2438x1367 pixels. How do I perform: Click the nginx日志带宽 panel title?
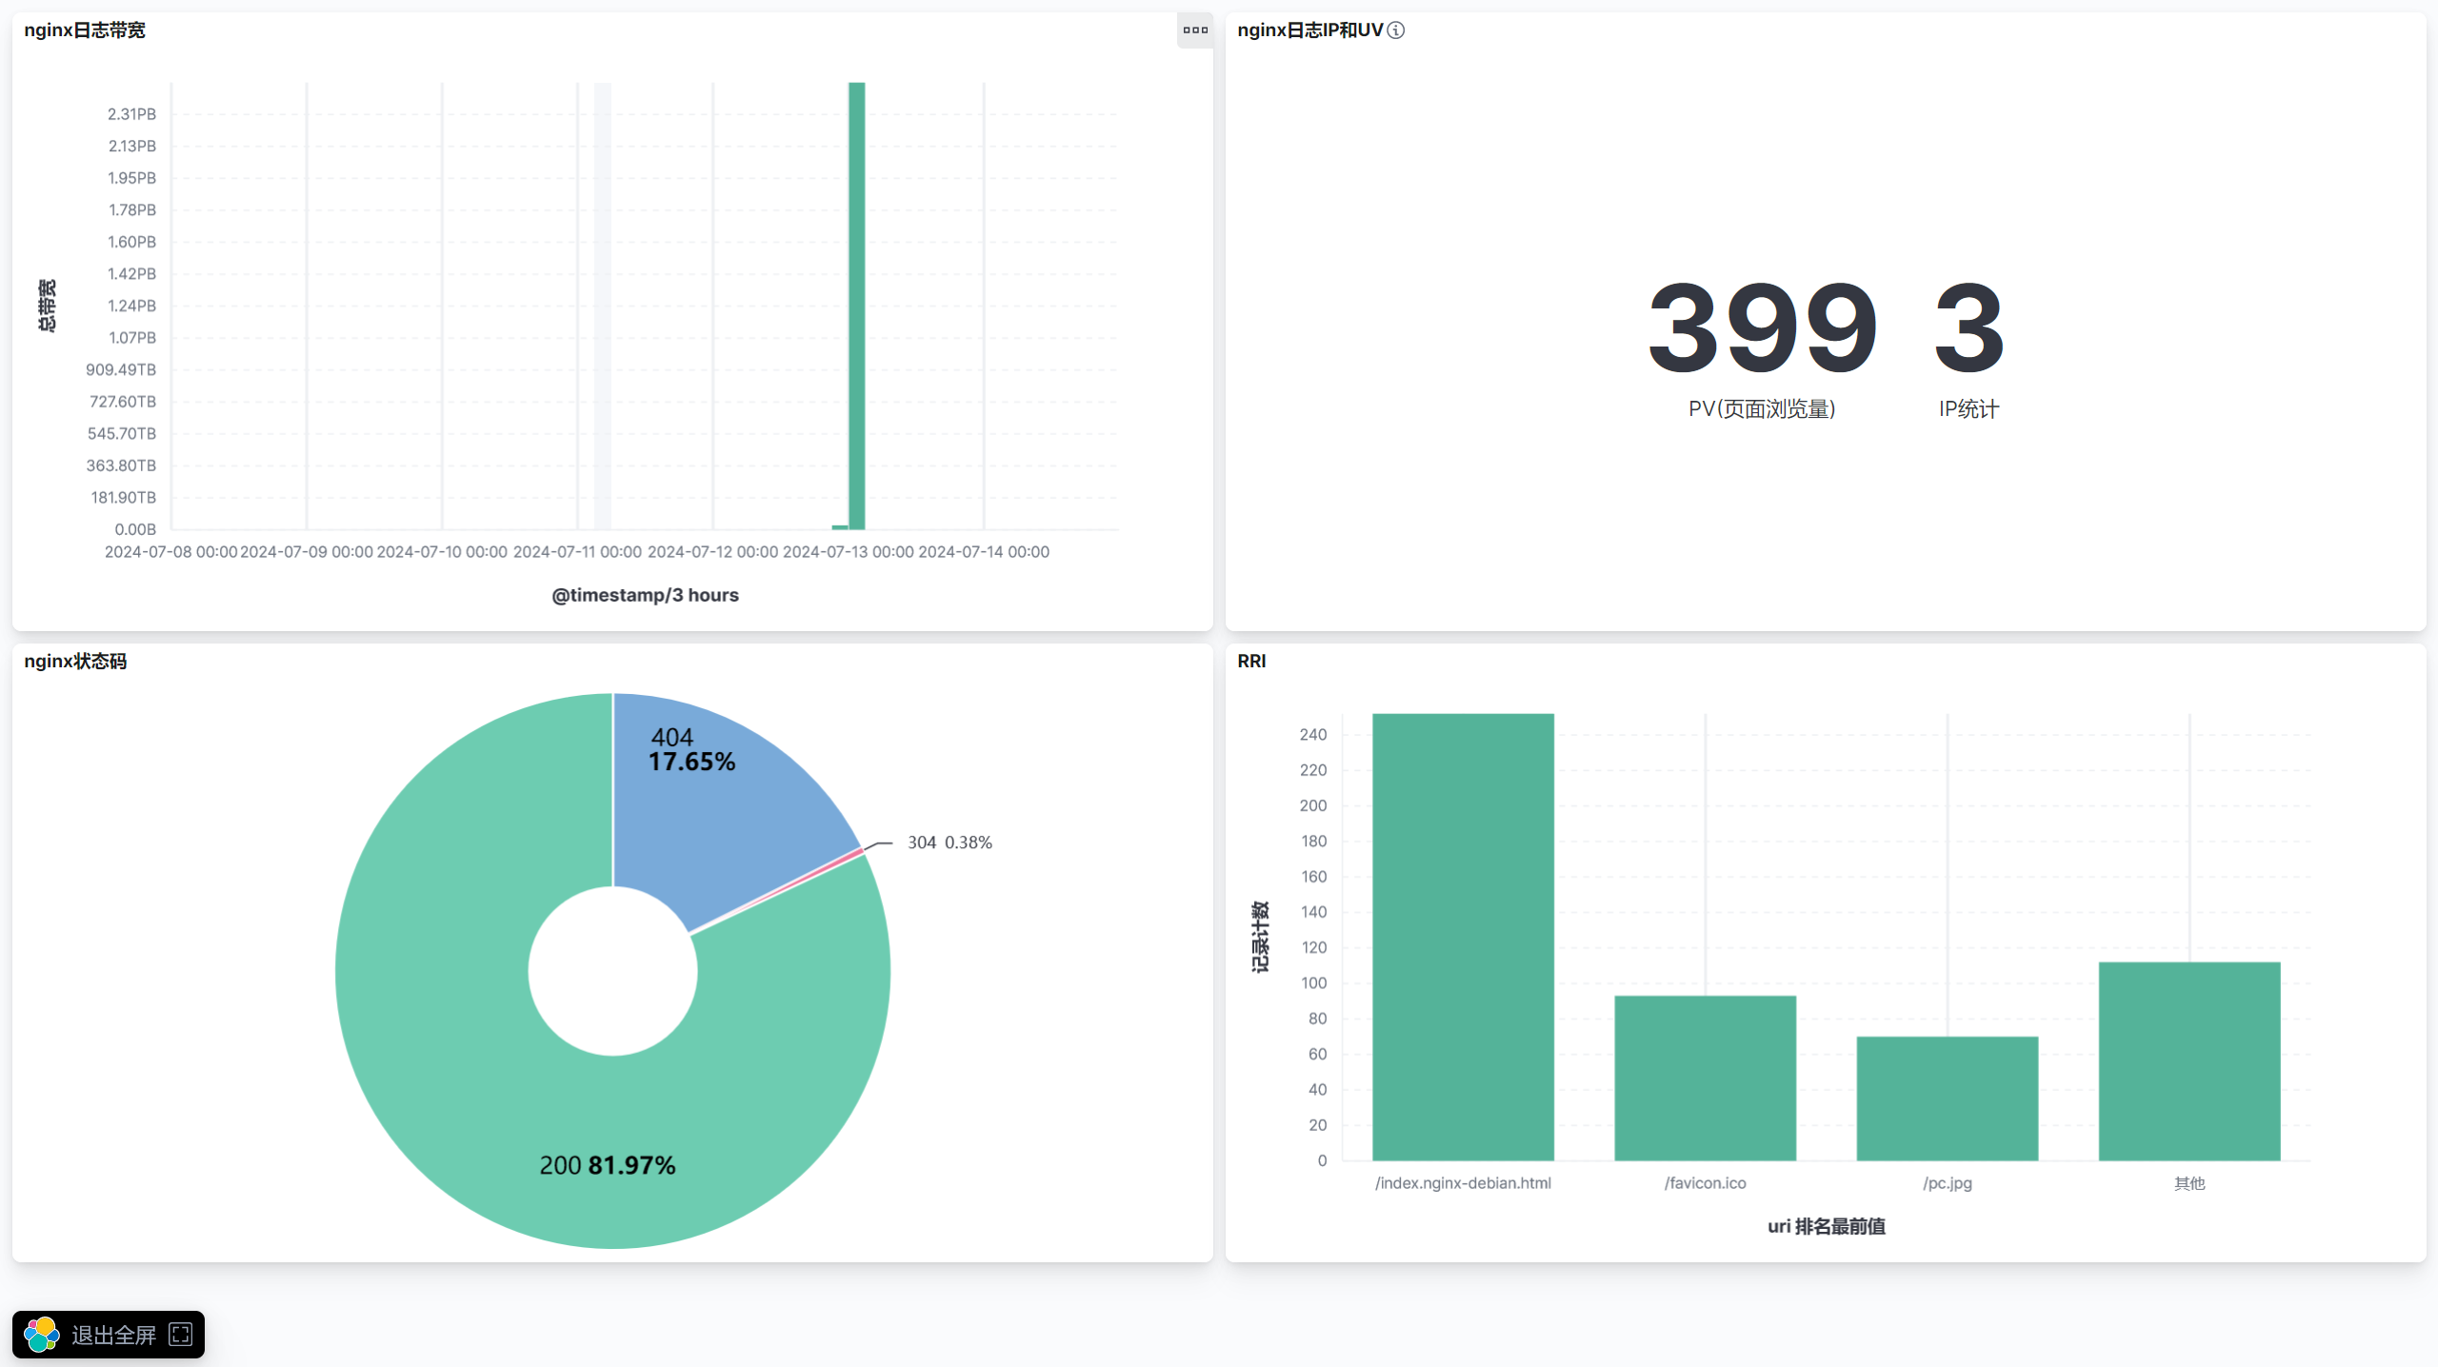coord(85,30)
